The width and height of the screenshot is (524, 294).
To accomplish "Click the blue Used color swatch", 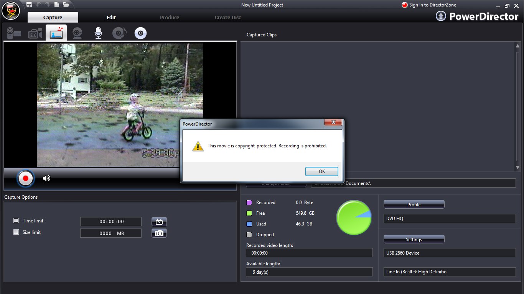I will click(249, 224).
